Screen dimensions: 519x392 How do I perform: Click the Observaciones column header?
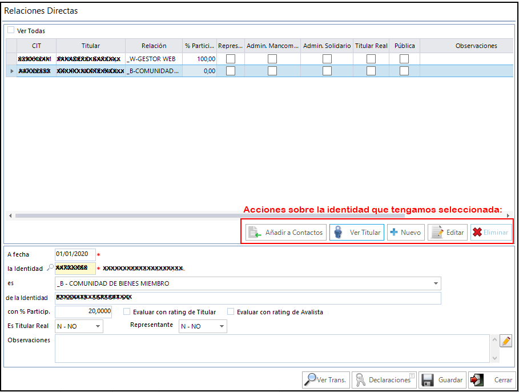(466, 46)
